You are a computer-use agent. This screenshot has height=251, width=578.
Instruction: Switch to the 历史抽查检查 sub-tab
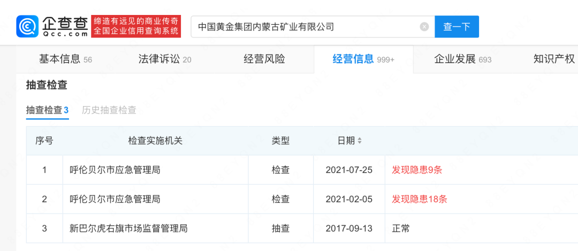[109, 110]
